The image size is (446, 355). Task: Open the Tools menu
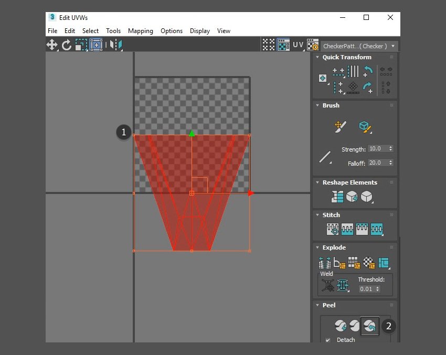113,31
